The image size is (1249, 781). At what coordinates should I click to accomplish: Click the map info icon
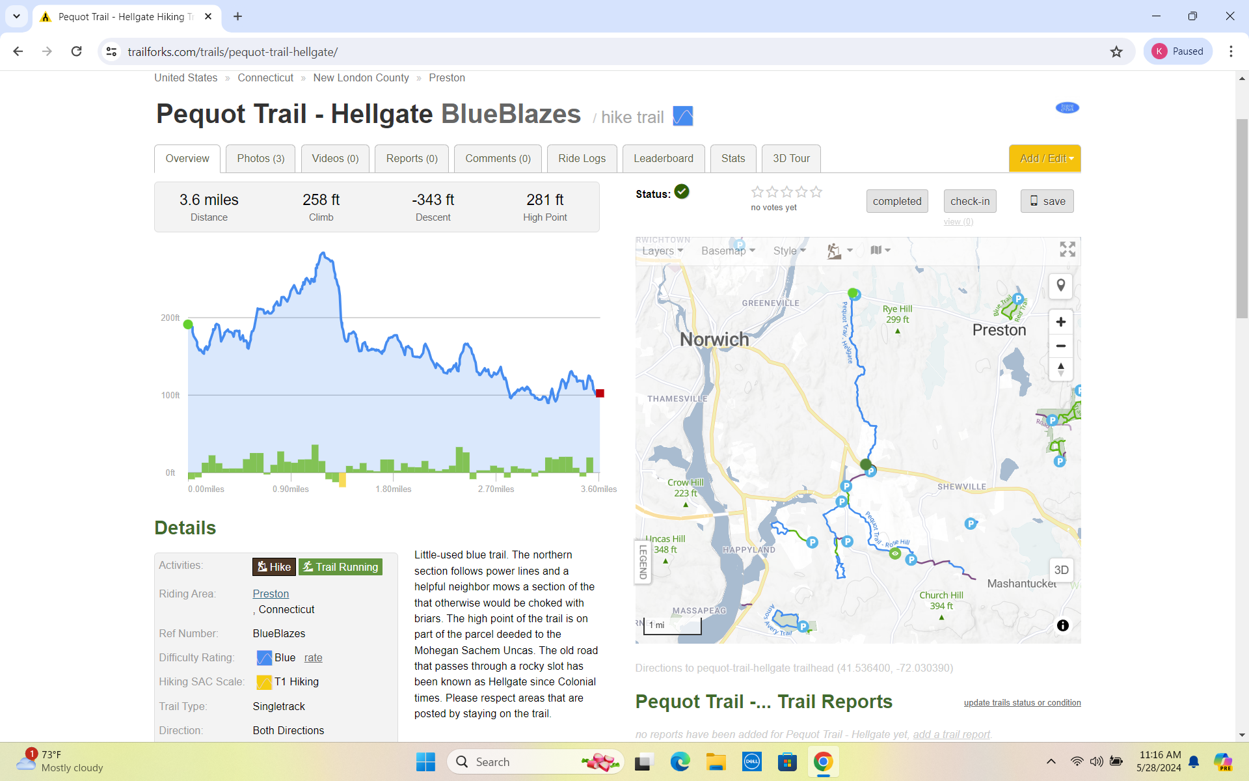pos(1062,625)
